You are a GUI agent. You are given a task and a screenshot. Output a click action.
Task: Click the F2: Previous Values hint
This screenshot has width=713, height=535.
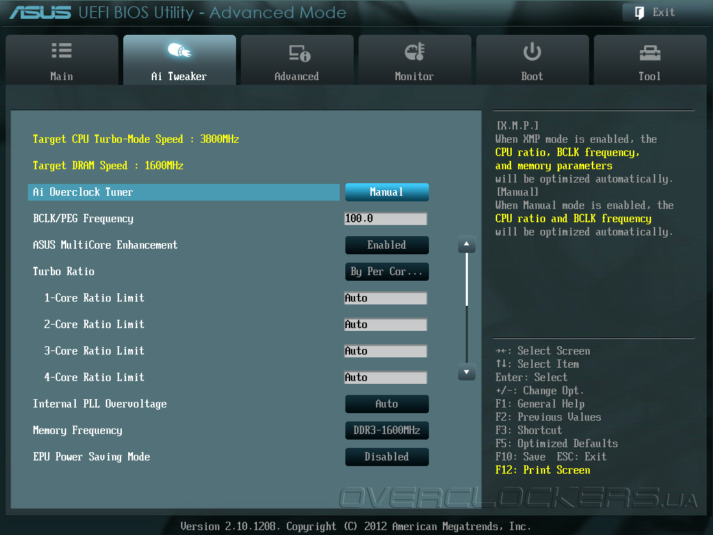(549, 417)
